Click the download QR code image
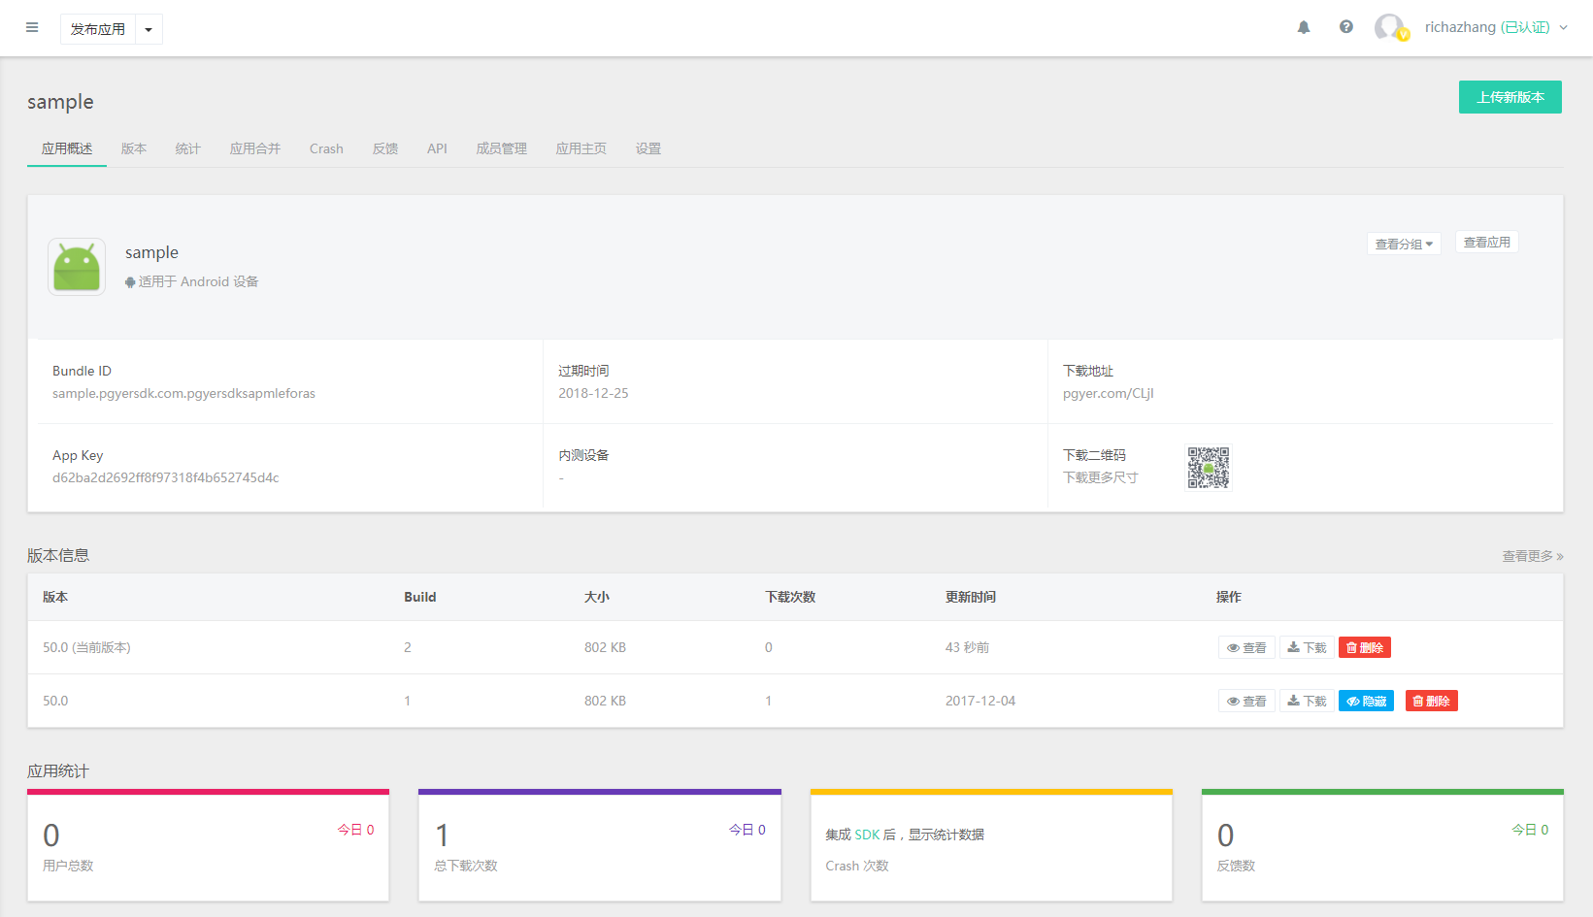Screen dimensions: 1593x917 pyautogui.click(x=1209, y=468)
